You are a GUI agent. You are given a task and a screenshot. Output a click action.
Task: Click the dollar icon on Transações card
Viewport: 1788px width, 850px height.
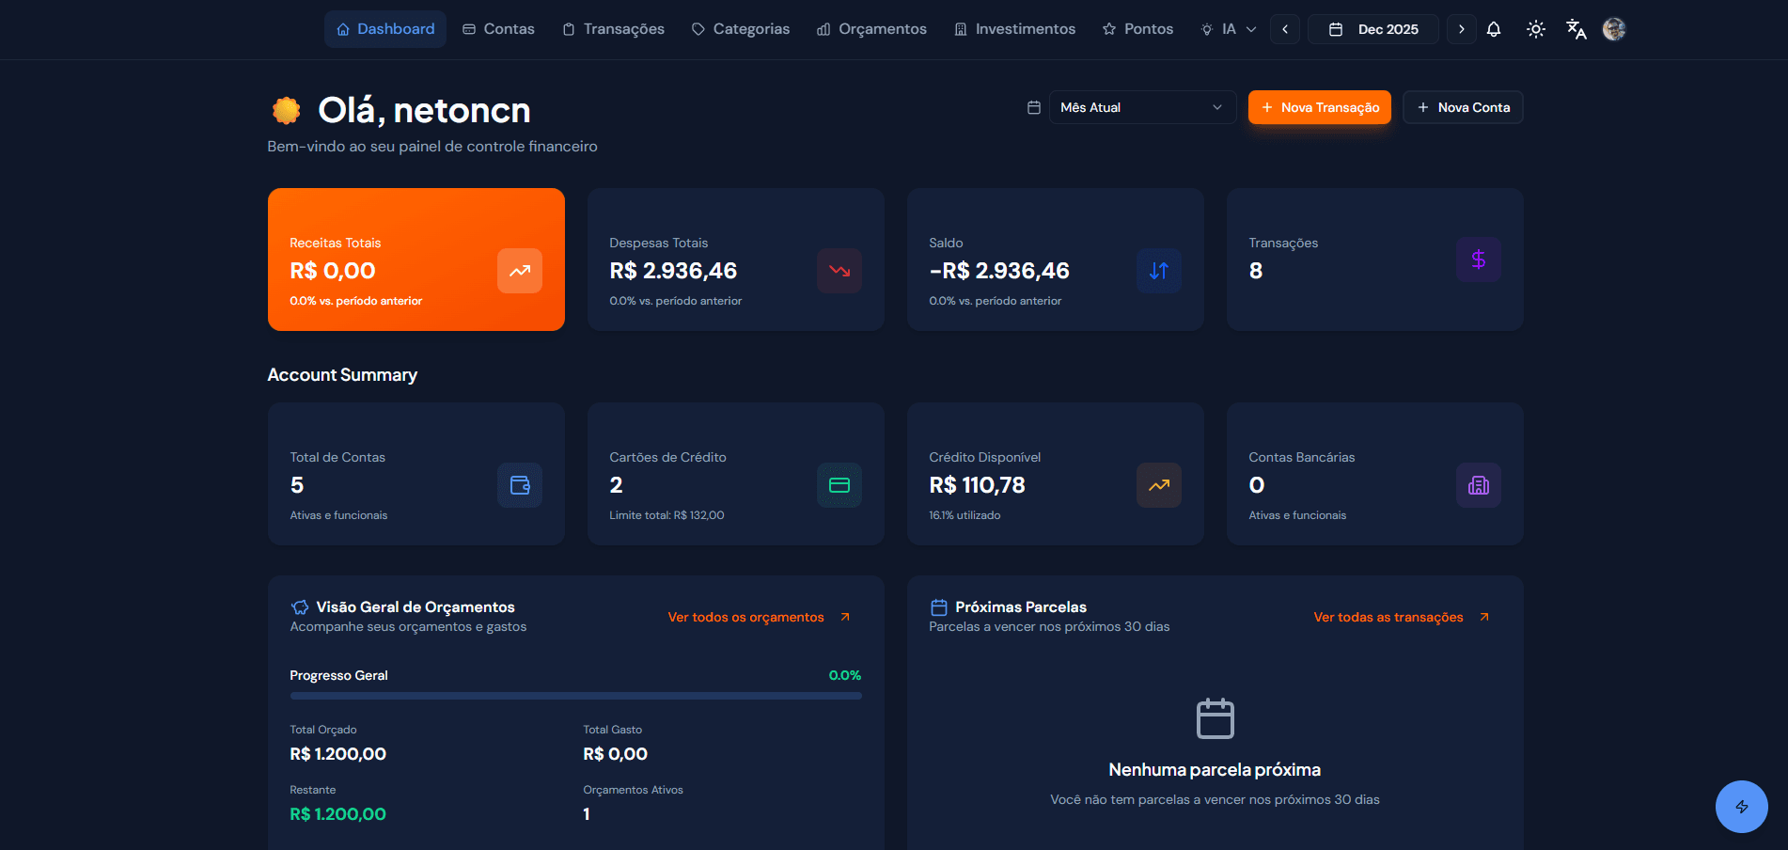(1478, 260)
